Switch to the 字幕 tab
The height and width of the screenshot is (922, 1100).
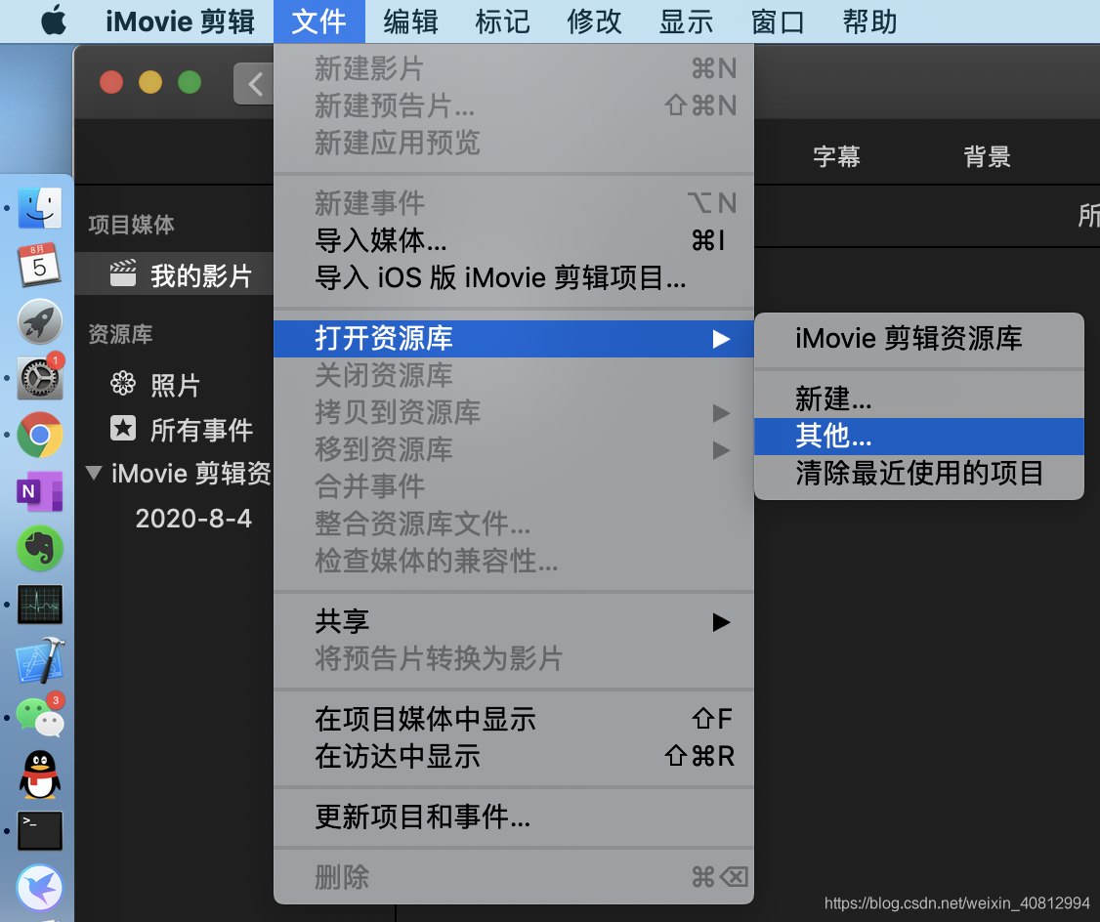click(x=837, y=156)
